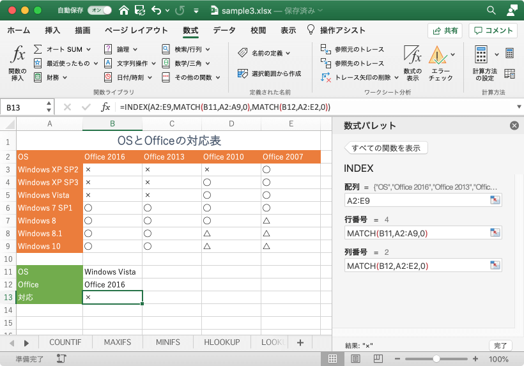Expand the Remove Arrows dropdown arrow
Image resolution: width=524 pixels, height=366 pixels.
click(x=396, y=77)
